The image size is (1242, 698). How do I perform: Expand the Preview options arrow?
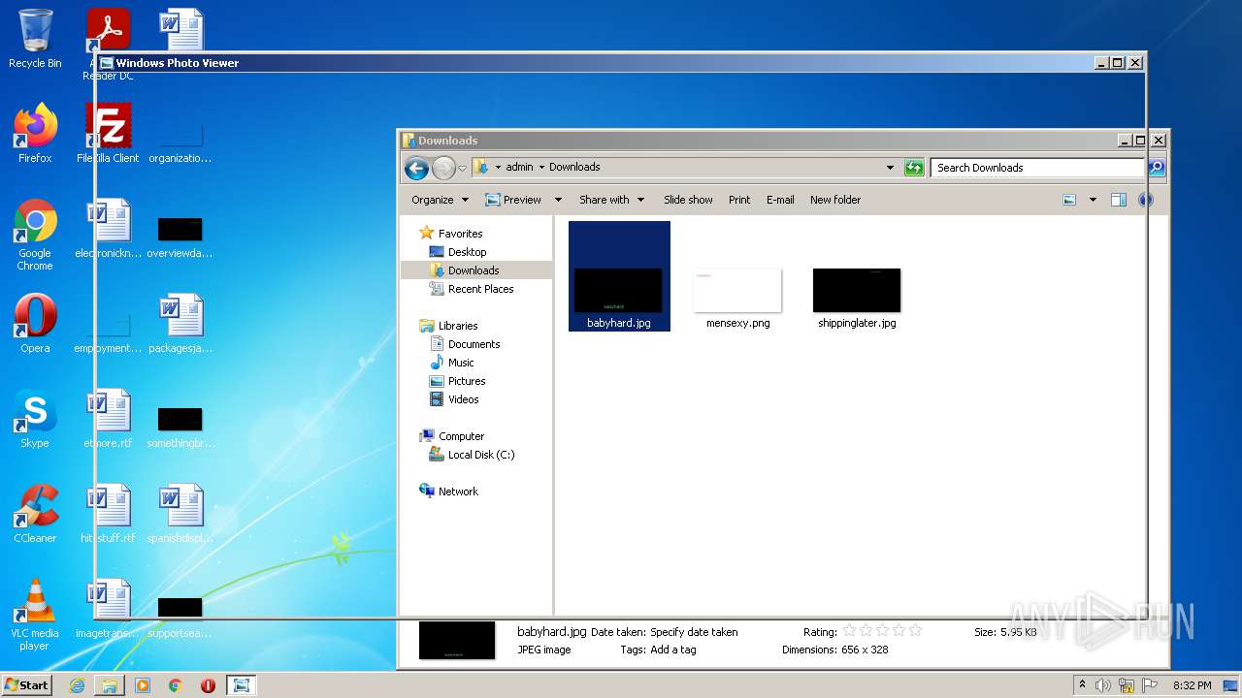[558, 200]
